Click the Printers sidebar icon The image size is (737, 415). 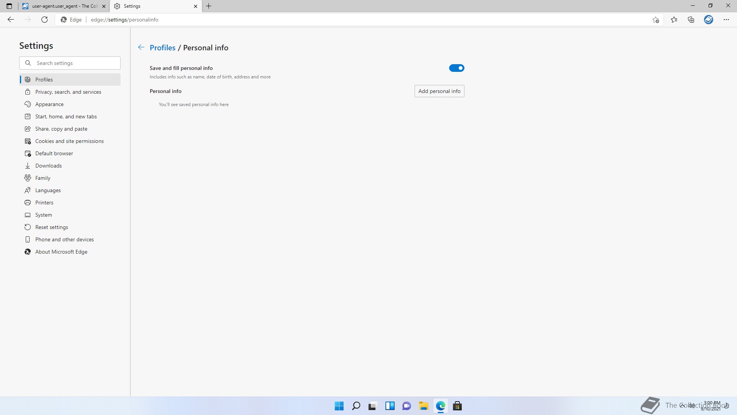[28, 203]
